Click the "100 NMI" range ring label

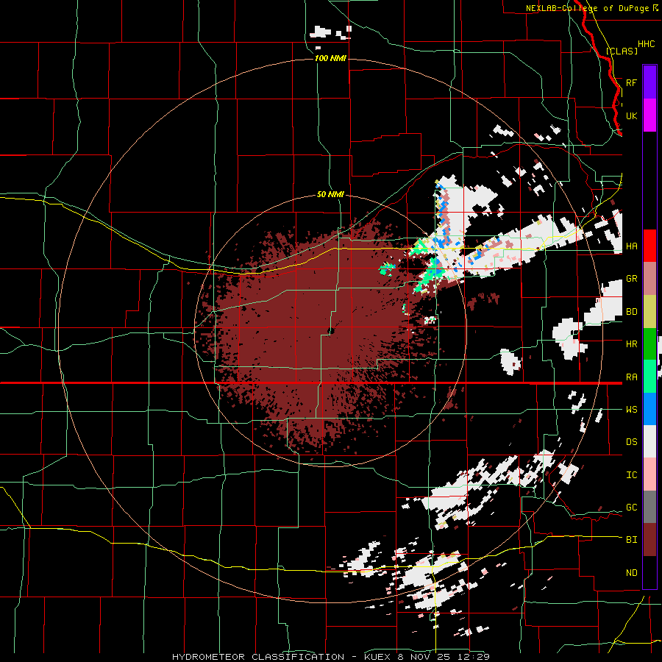click(330, 58)
